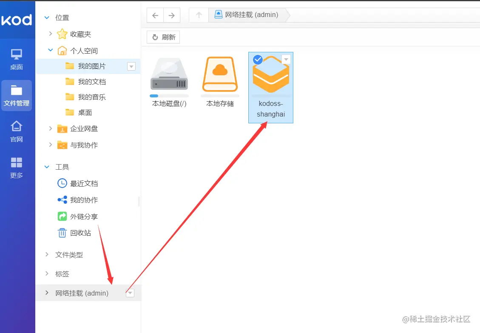Click the 桌面 folder icon in tree
This screenshot has width=480, height=333.
[x=70, y=112]
